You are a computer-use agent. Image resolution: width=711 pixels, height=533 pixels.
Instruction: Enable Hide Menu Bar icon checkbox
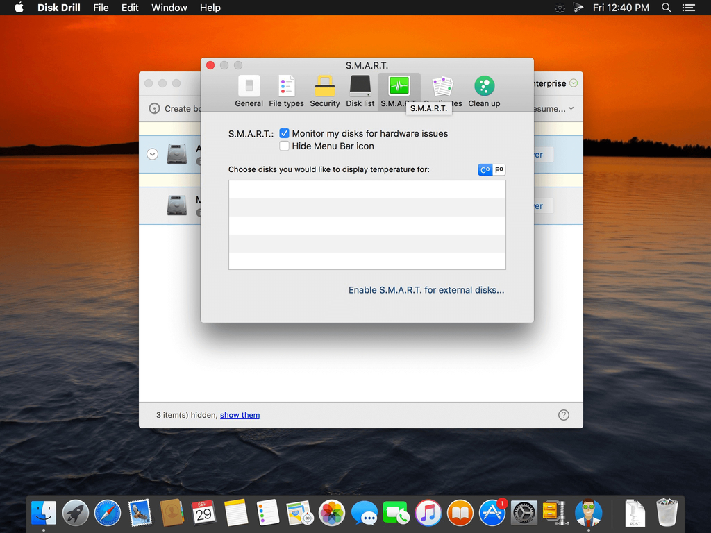[x=285, y=146]
